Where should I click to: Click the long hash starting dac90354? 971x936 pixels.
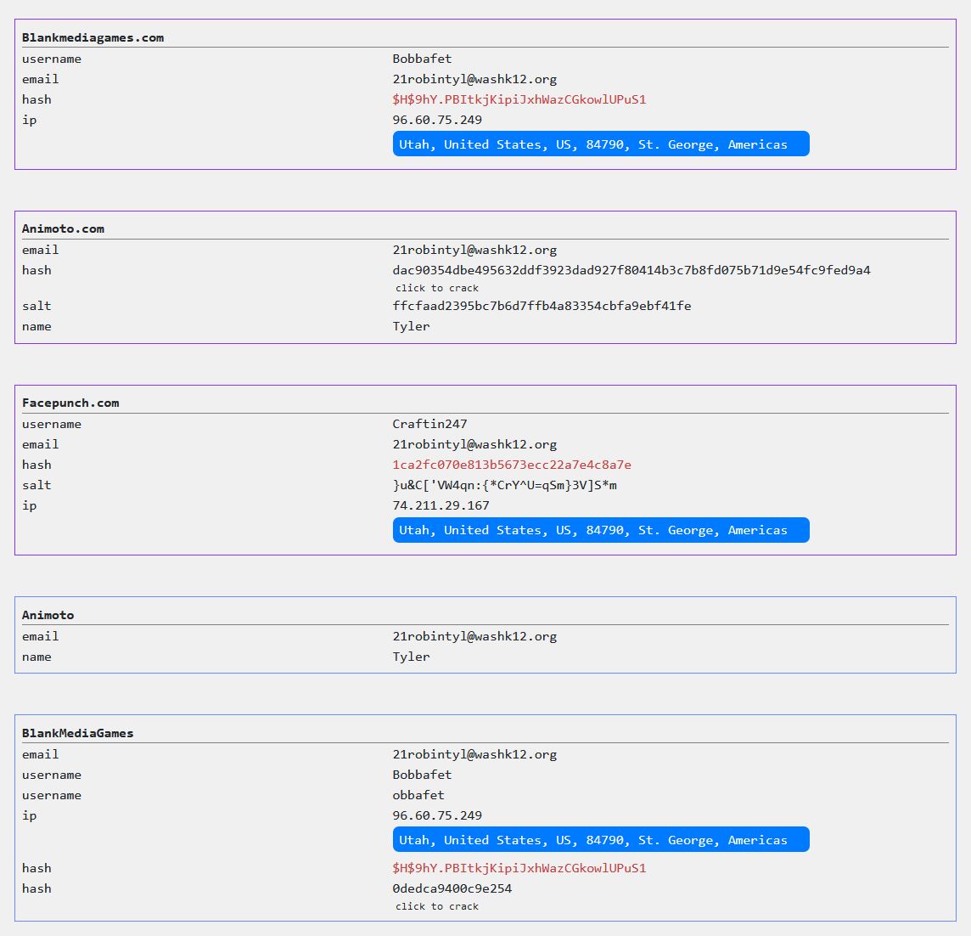click(631, 270)
